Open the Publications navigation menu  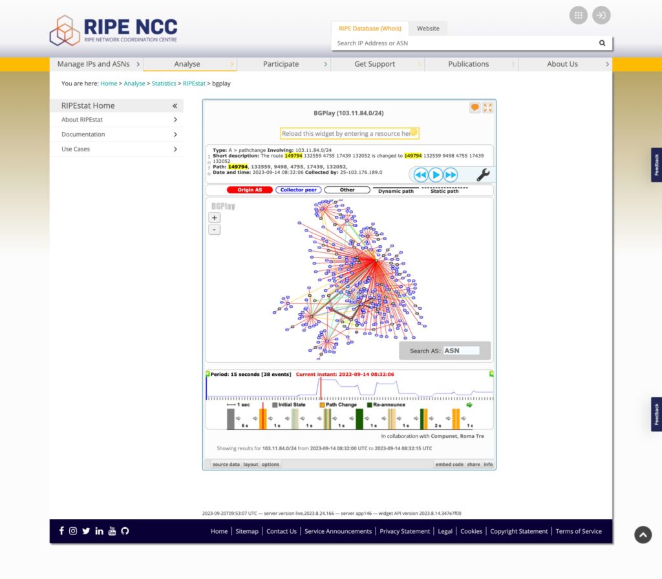[x=471, y=64]
